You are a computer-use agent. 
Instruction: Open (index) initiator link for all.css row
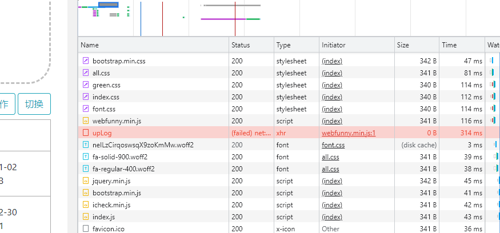[332, 73]
